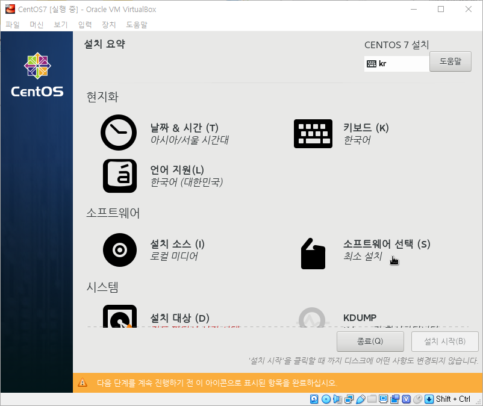Click the 키보드 (K) label
The image size is (483, 406).
point(366,128)
